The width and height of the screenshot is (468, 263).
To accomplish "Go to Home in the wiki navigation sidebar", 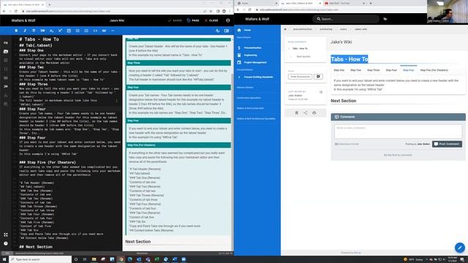I will (x=247, y=30).
